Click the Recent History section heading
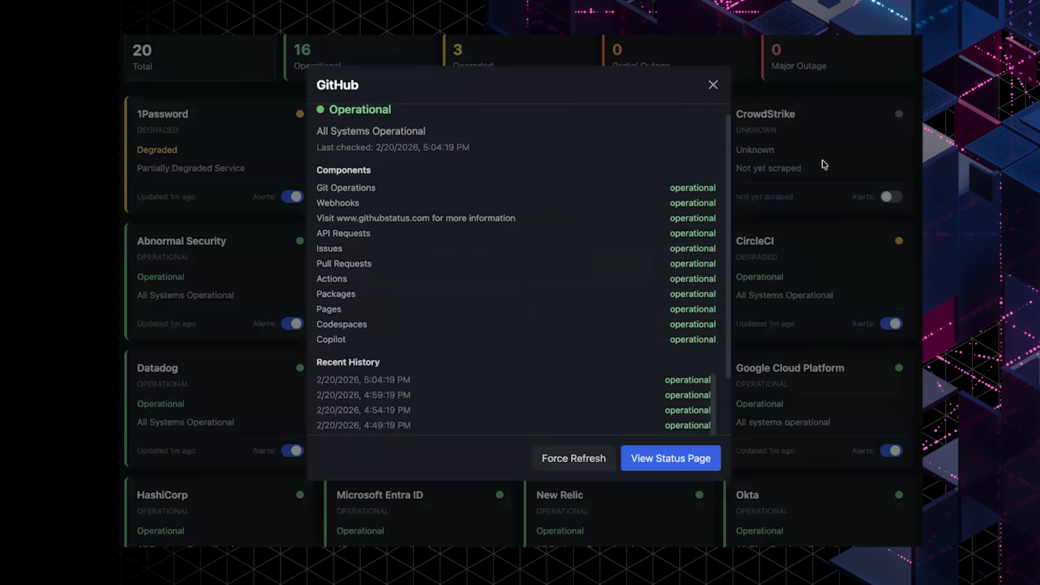 (348, 362)
